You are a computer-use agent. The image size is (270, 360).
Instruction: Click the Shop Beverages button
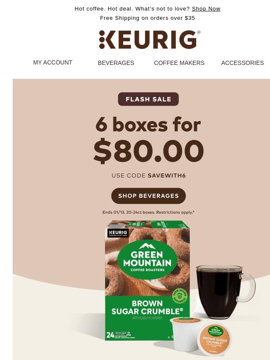(x=148, y=196)
